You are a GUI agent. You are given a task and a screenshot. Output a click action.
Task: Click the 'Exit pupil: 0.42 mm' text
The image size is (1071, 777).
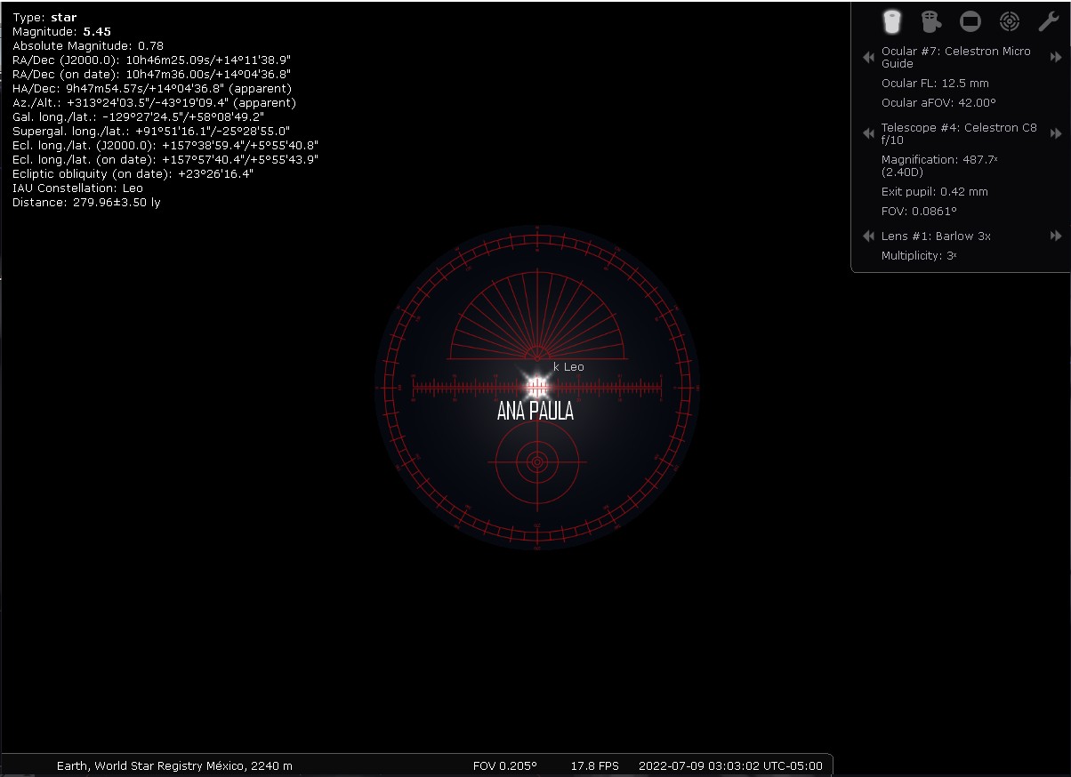coord(935,192)
